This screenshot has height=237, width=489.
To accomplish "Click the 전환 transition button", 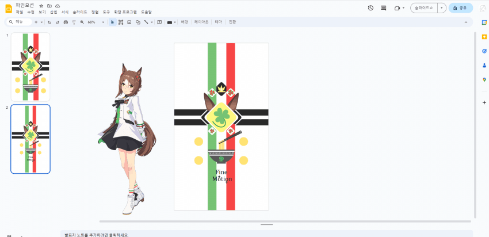I will pos(232,22).
